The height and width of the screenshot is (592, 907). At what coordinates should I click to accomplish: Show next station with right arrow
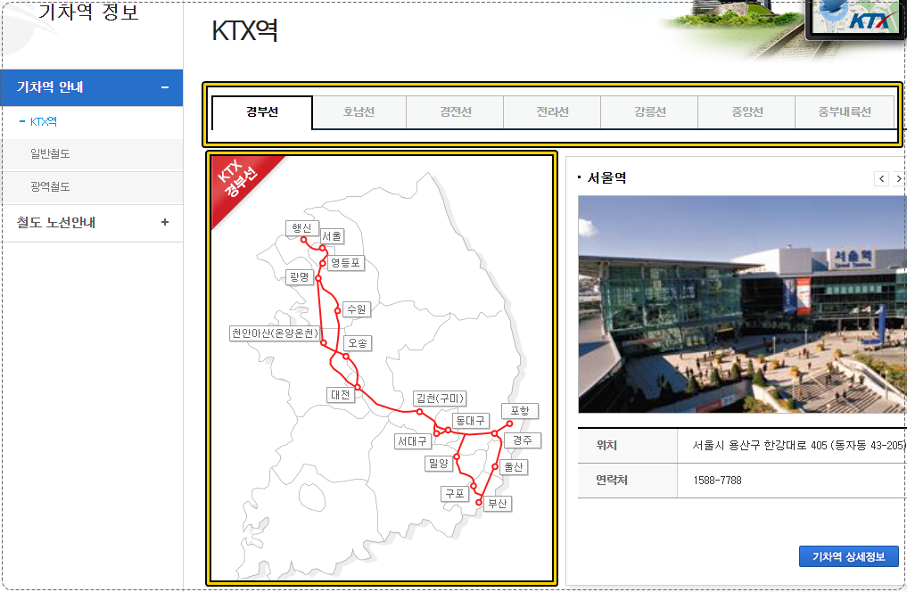tap(898, 178)
